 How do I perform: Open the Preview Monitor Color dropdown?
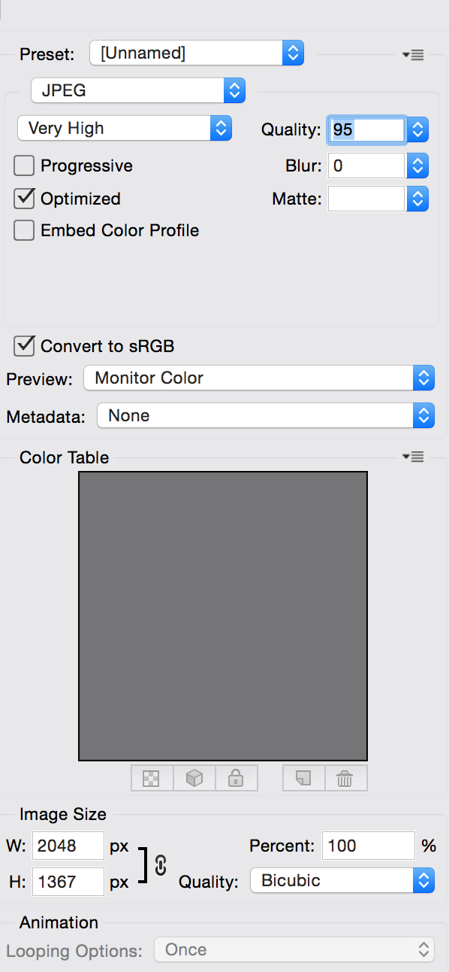[259, 378]
